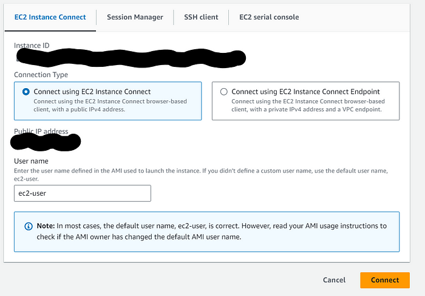Click the Instance ID label

pyautogui.click(x=32, y=46)
